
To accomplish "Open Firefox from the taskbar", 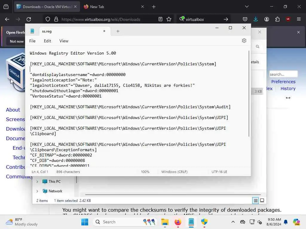I will (178, 222).
